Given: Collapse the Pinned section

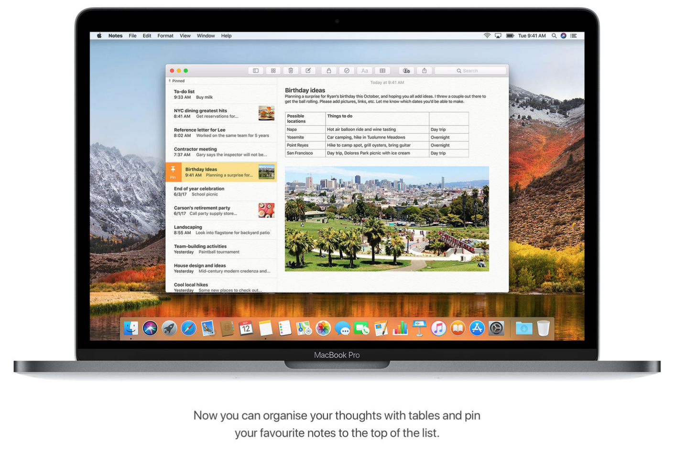Looking at the screenshot, I should tap(177, 81).
